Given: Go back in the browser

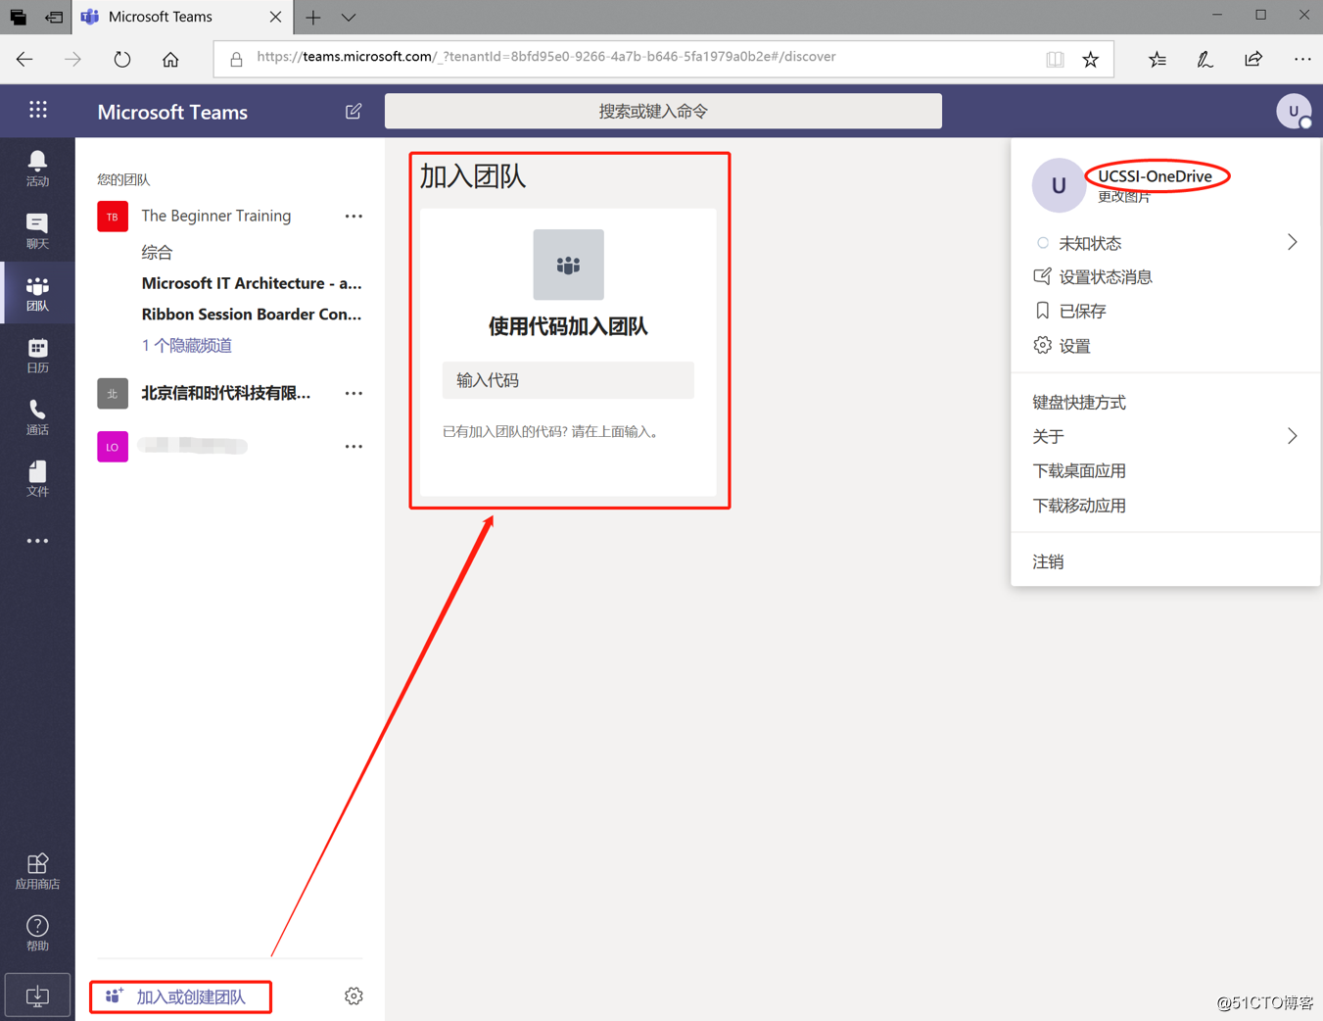Looking at the screenshot, I should click(24, 60).
